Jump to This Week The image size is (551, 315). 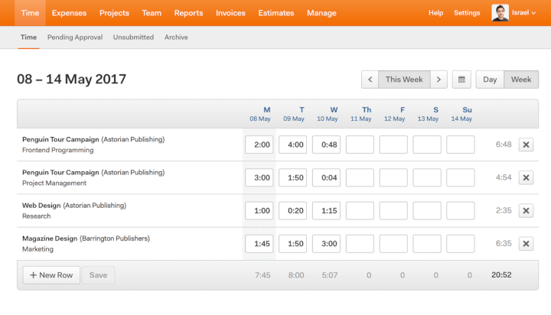[x=404, y=80]
